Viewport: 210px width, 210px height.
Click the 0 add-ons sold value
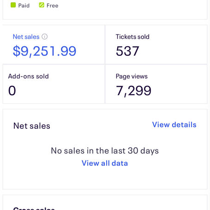pyautogui.click(x=12, y=90)
